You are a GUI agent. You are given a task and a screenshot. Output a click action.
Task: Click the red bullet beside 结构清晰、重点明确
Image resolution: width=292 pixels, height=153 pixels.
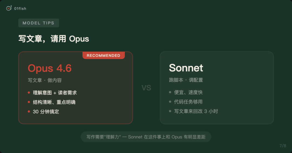click(29, 102)
